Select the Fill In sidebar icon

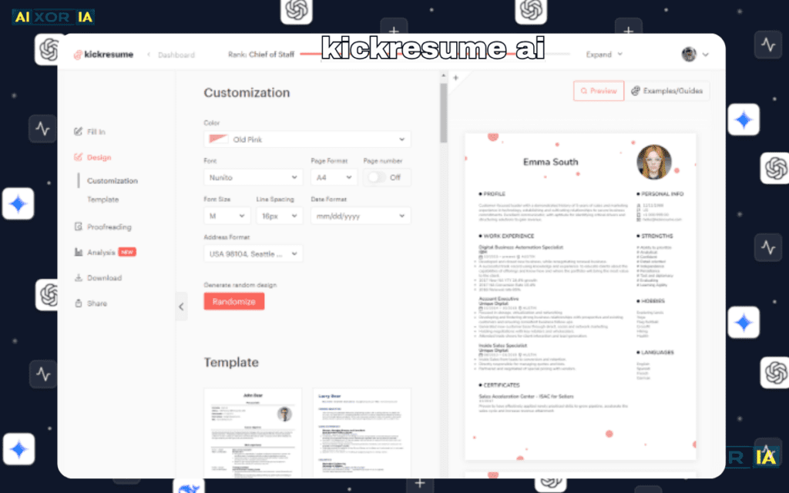(78, 132)
